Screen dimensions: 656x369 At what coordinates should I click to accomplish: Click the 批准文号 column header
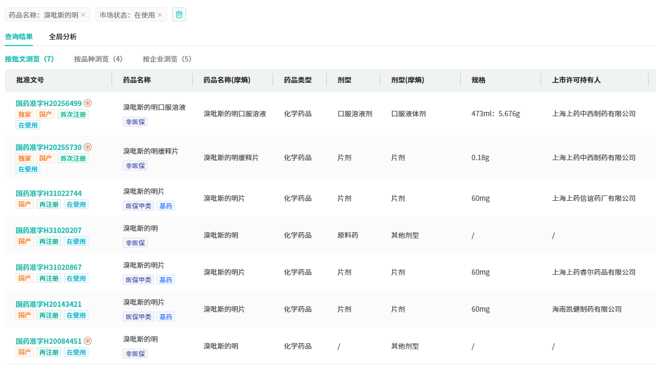click(x=30, y=80)
